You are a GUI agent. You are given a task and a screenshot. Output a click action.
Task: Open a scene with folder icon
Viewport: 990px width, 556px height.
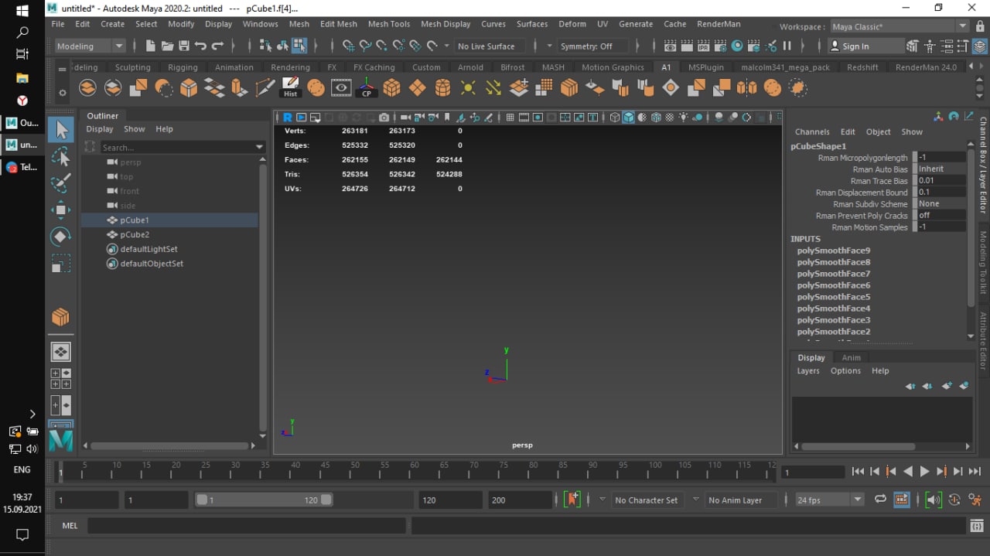pos(167,46)
